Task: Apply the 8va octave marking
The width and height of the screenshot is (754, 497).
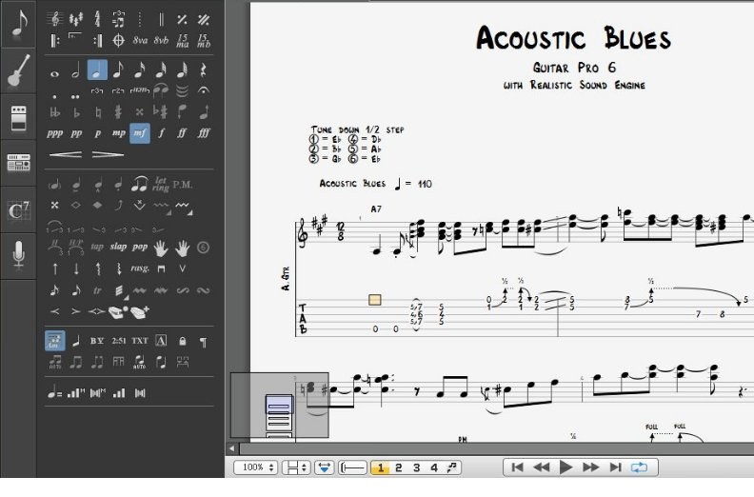Action: pos(139,40)
